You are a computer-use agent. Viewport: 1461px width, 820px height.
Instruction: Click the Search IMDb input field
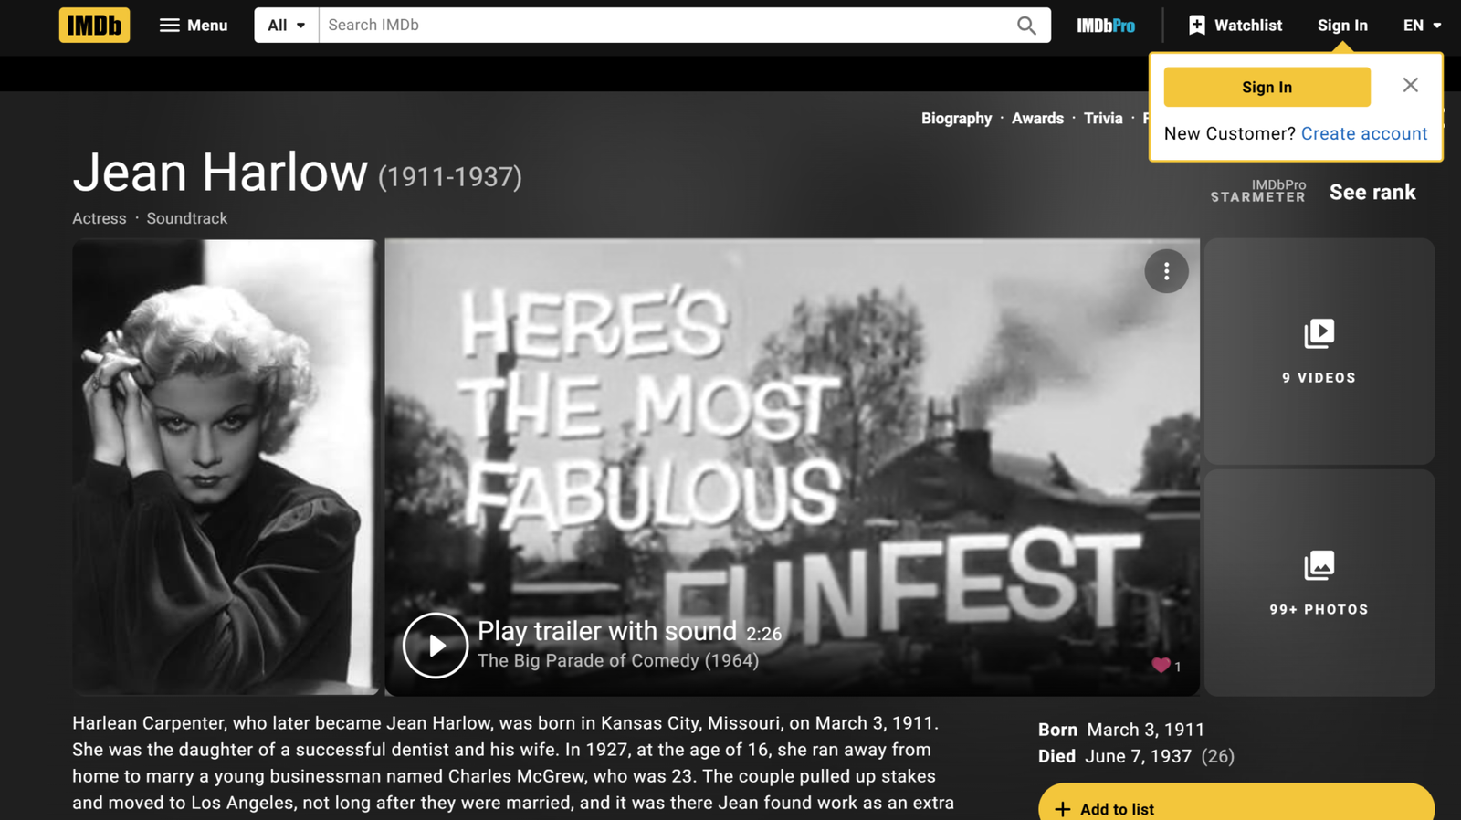tap(667, 26)
